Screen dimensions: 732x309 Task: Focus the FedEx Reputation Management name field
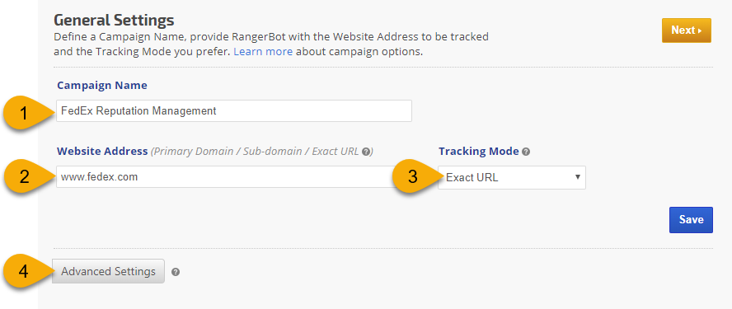click(x=234, y=111)
